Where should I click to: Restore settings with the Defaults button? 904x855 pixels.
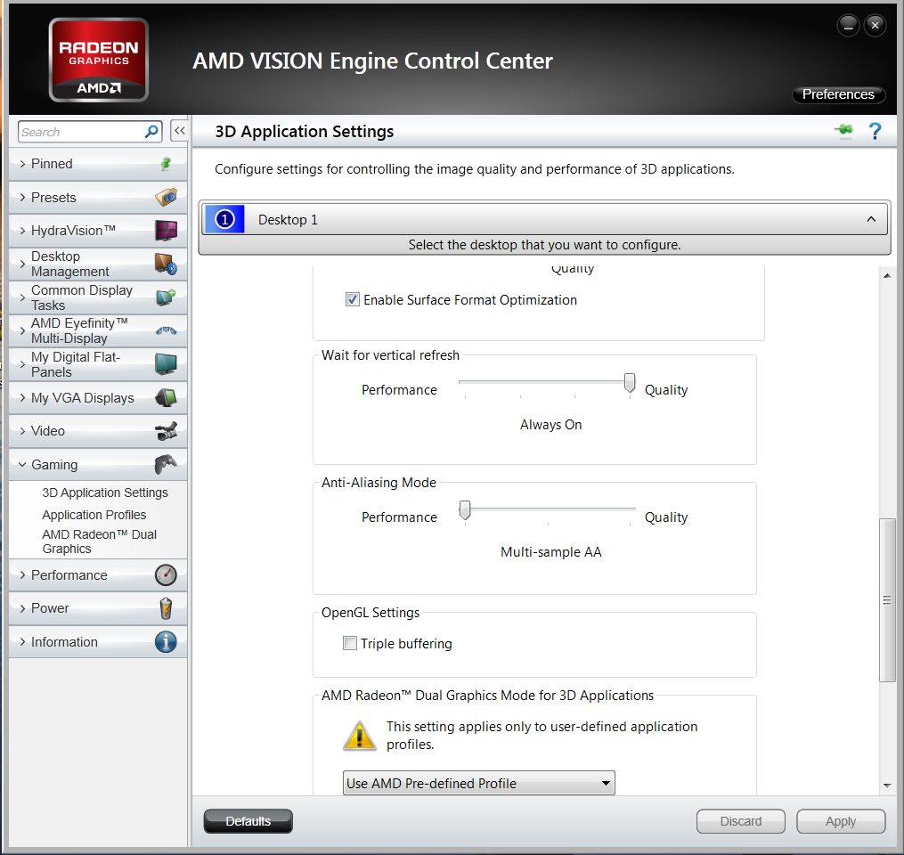pos(248,821)
